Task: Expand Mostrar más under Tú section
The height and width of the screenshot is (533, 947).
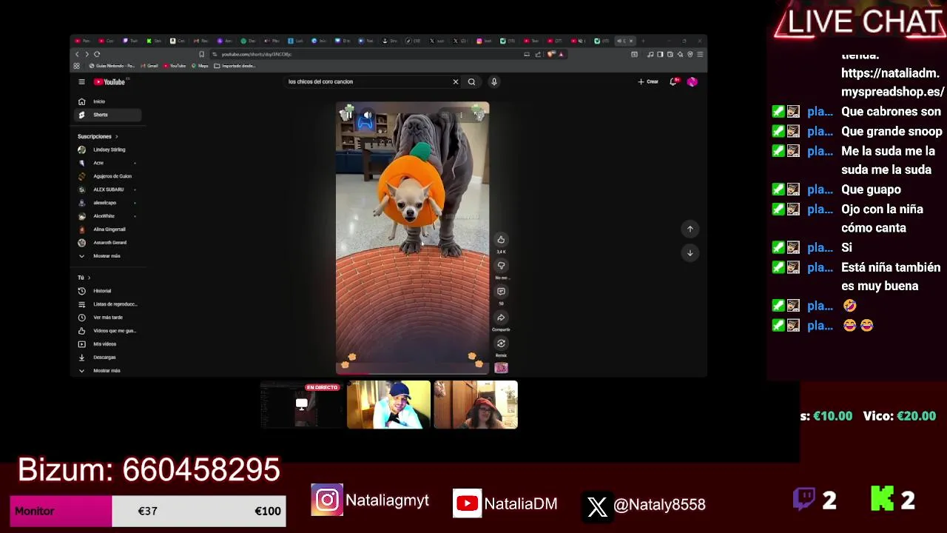Action: point(107,371)
